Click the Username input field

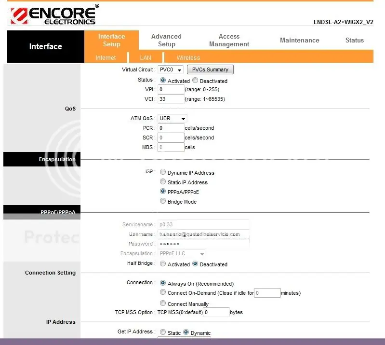203,234
